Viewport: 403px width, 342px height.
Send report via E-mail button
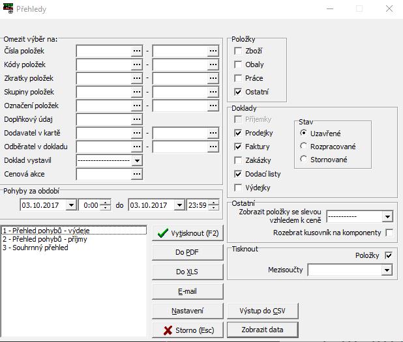188,291
